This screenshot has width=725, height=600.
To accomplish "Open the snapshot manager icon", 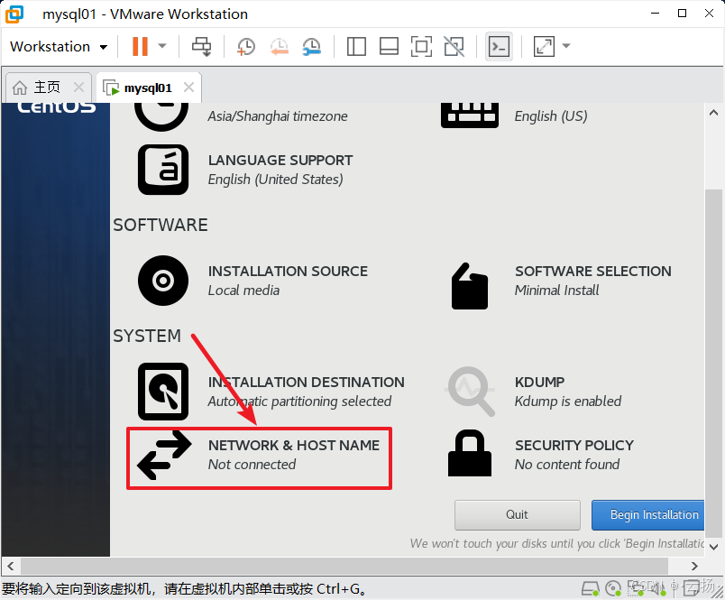I will (x=312, y=46).
